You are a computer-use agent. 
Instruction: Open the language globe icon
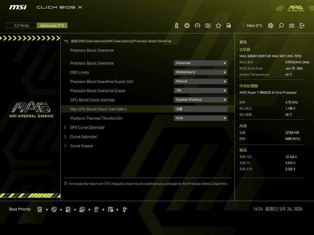click(x=271, y=26)
